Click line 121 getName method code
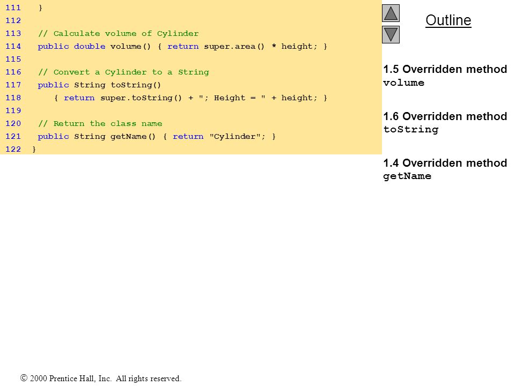The image size is (515, 386). [x=157, y=137]
